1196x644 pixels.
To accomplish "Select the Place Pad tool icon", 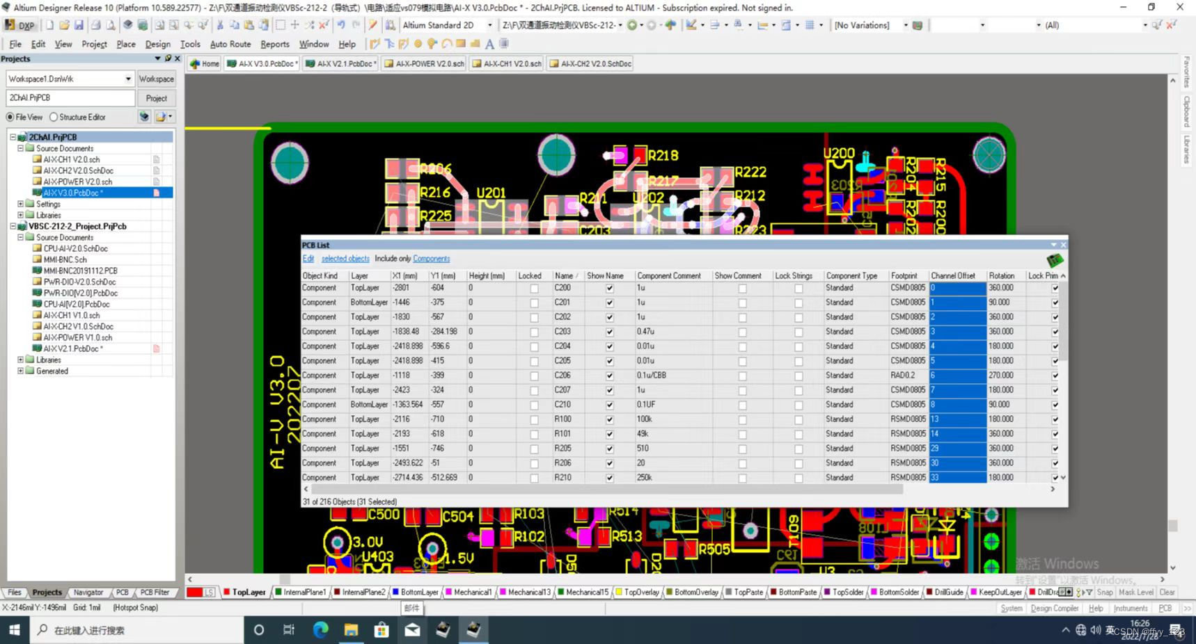I will (418, 44).
